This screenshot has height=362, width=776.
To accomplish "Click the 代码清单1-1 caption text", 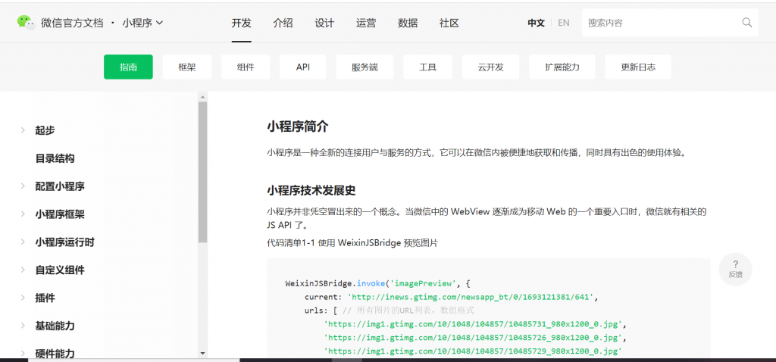I will pos(352,243).
